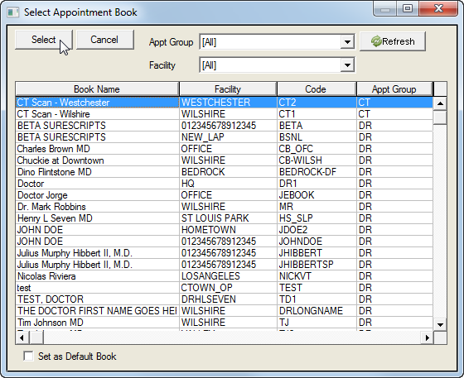This screenshot has height=378, width=464.
Task: Select the CT Scan - Wilshire row
Action: [224, 114]
